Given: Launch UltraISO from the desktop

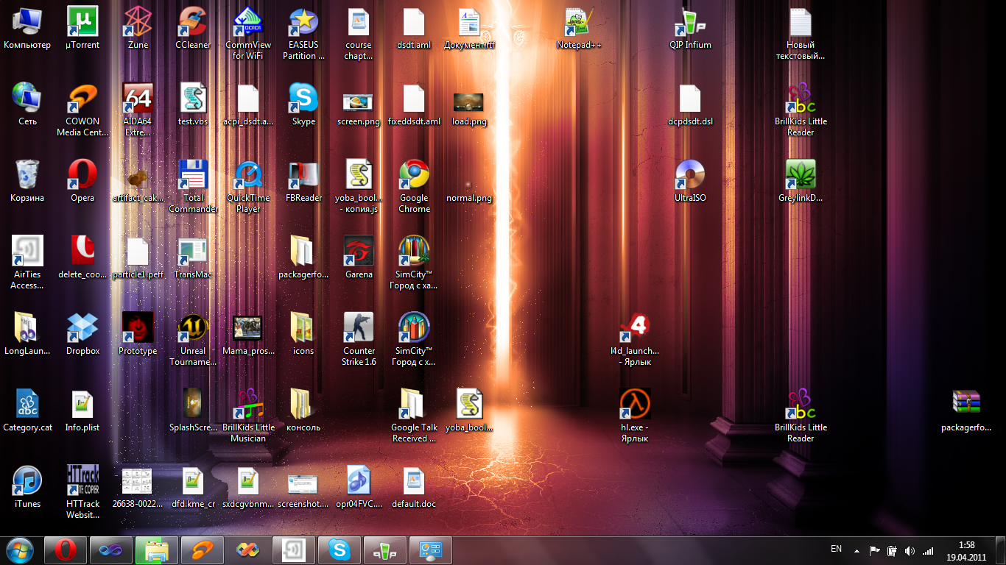Looking at the screenshot, I should (x=689, y=175).
